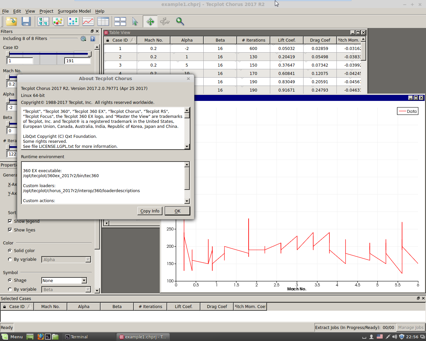Select Color By variable radio button
This screenshot has width=426, height=341.
(10, 259)
